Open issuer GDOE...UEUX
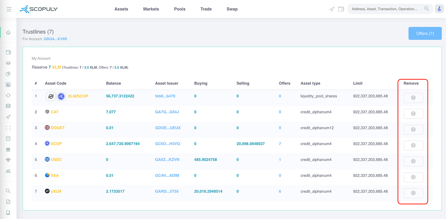Image resolution: width=446 pixels, height=219 pixels. (x=168, y=128)
